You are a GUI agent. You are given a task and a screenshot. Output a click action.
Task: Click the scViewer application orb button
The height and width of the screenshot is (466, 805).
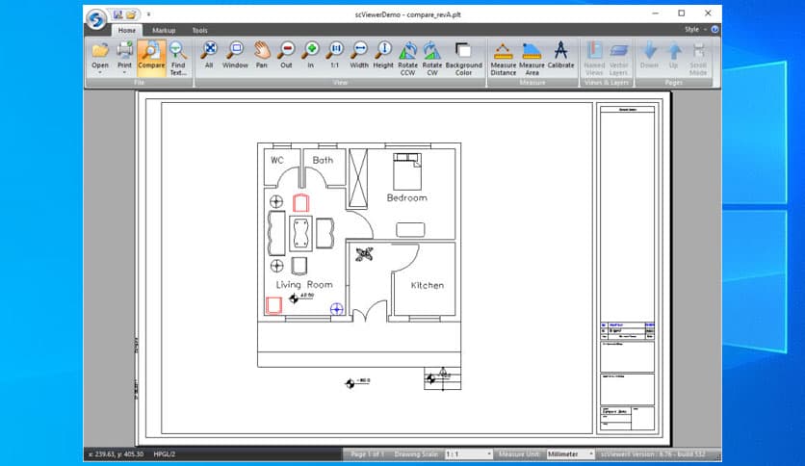click(x=96, y=19)
